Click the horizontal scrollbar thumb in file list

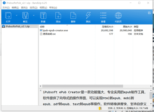[x=83, y=86]
